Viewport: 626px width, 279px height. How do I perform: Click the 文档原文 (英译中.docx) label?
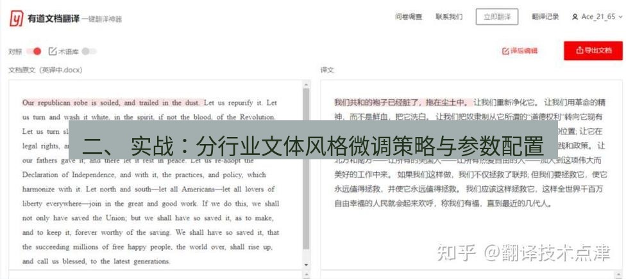tap(46, 70)
